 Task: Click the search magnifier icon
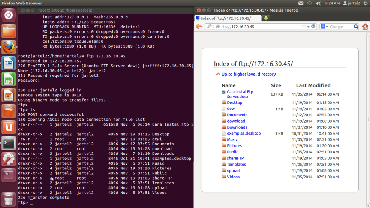pyautogui.click(x=356, y=27)
